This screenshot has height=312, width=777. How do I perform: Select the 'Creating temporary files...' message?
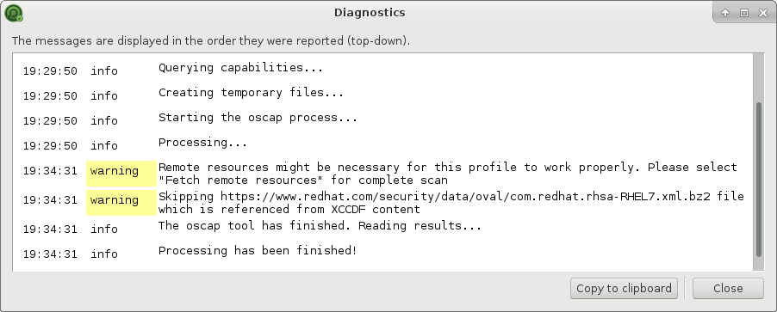tap(251, 93)
